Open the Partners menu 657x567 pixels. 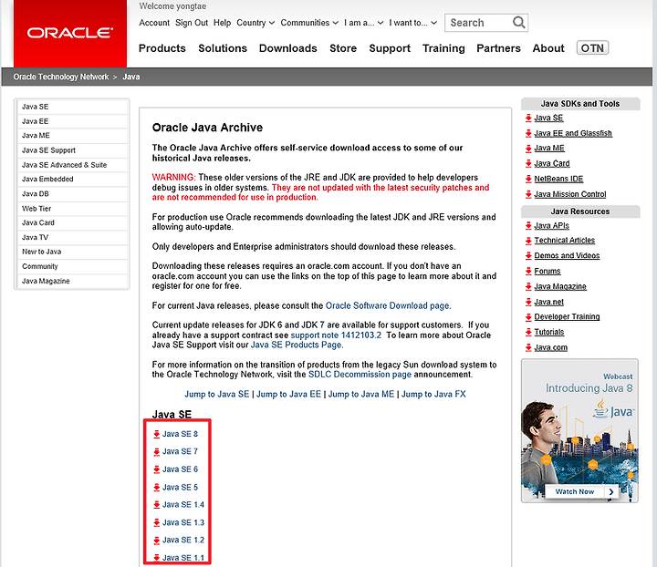[x=498, y=48]
